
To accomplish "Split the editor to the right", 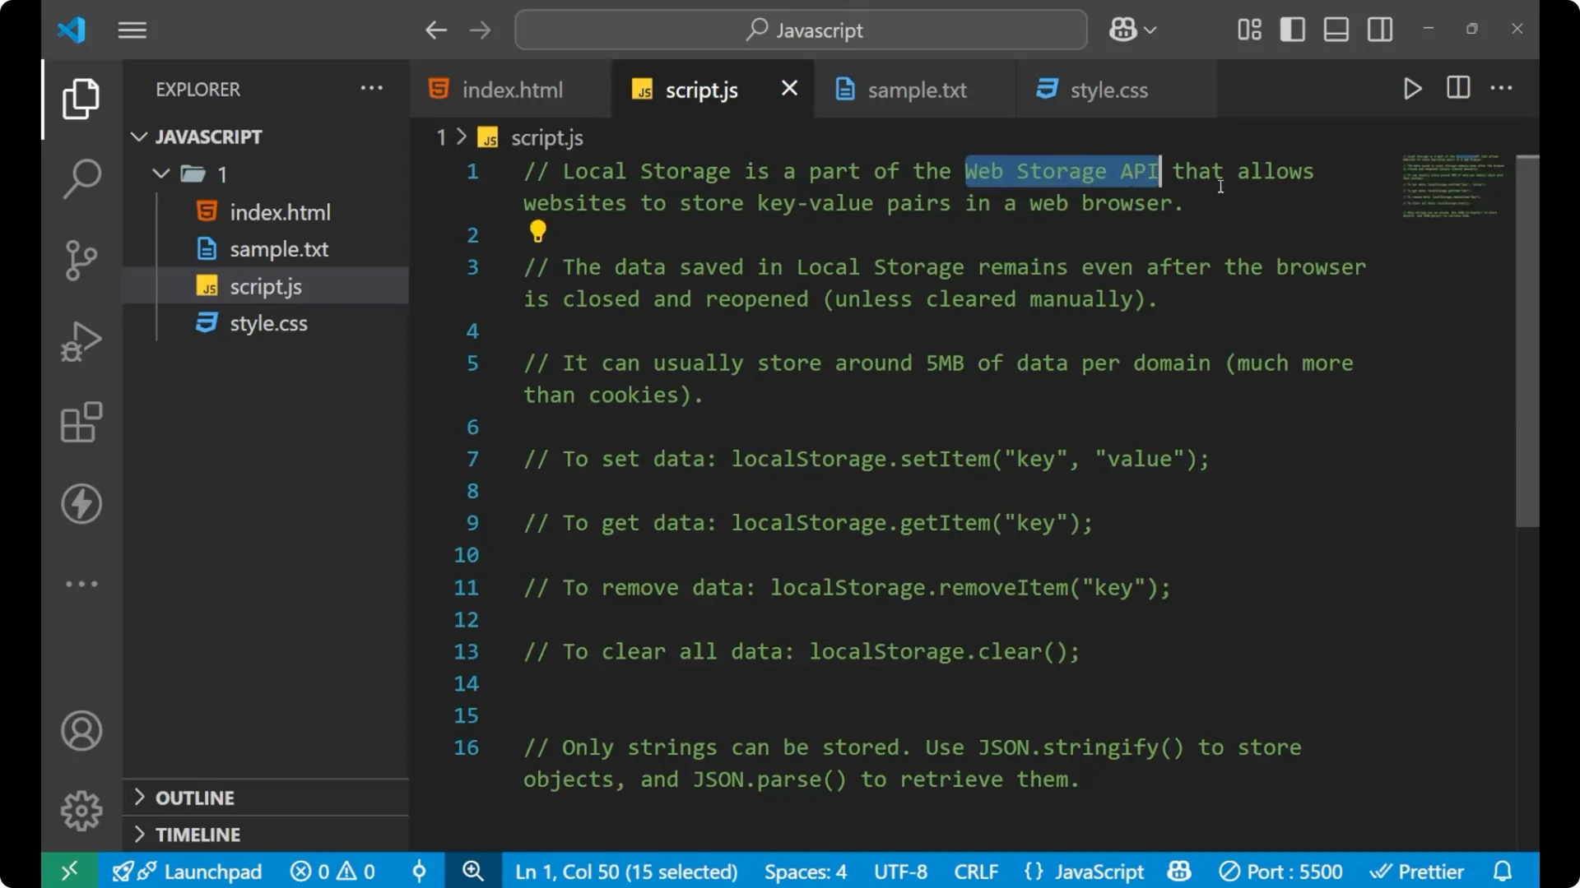I will 1457,88.
